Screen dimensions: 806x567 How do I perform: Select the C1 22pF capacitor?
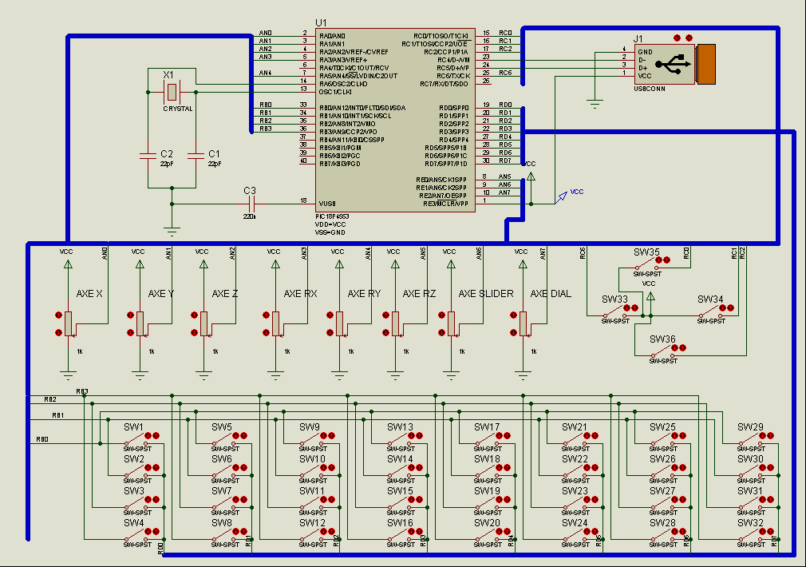point(196,155)
